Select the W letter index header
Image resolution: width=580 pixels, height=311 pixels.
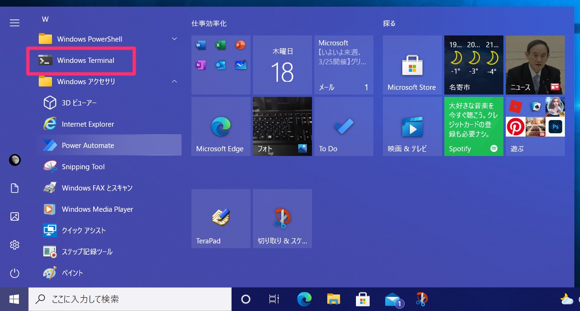tap(45, 19)
